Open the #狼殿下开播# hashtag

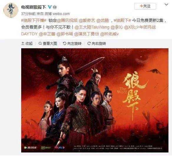[34, 20]
